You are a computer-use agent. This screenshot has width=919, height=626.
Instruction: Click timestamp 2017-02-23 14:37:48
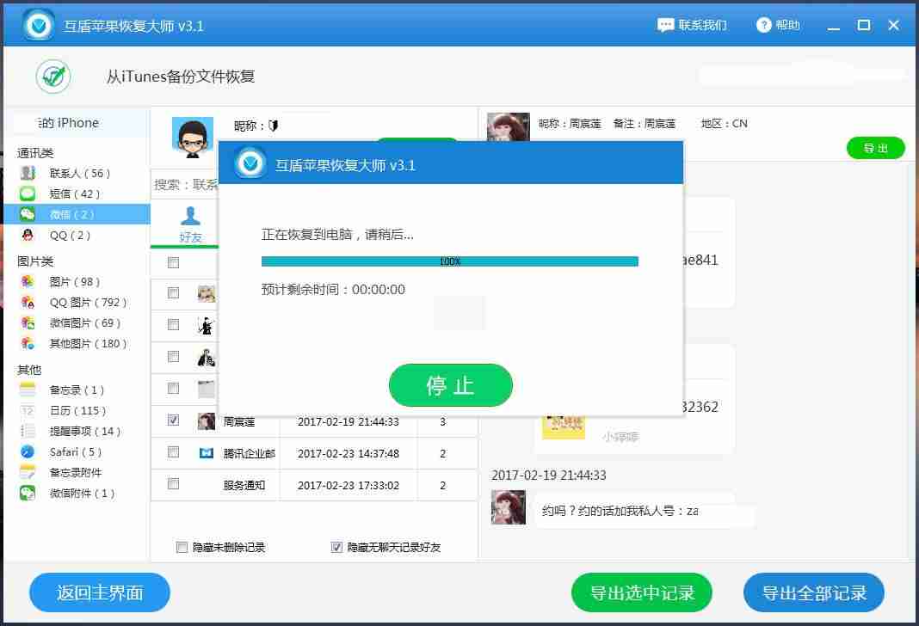348,453
